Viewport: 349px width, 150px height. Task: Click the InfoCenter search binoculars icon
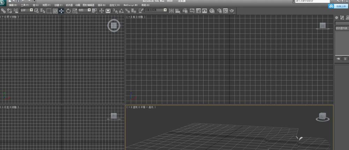(332, 1)
